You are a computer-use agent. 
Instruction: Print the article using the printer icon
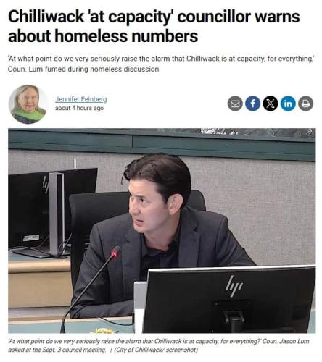(306, 104)
